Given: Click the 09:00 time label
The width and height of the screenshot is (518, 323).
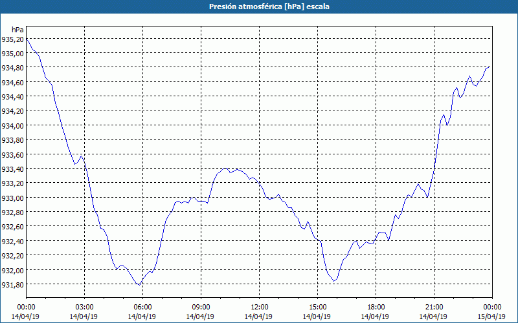Looking at the screenshot, I should coord(201,307).
